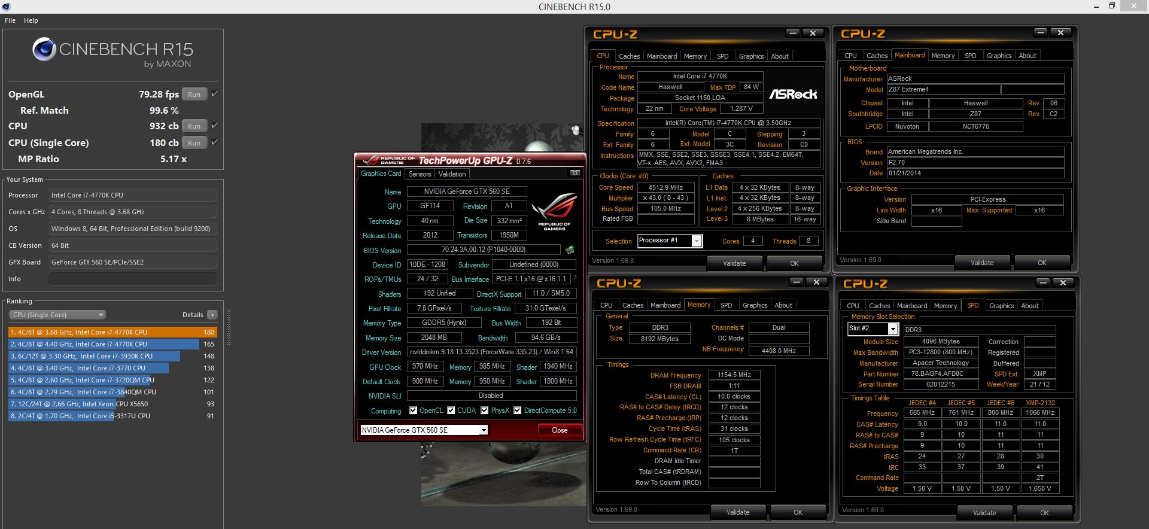Image resolution: width=1149 pixels, height=529 pixels.
Task: Minimize the SPD CPU-Z window
Action: pyautogui.click(x=1043, y=282)
